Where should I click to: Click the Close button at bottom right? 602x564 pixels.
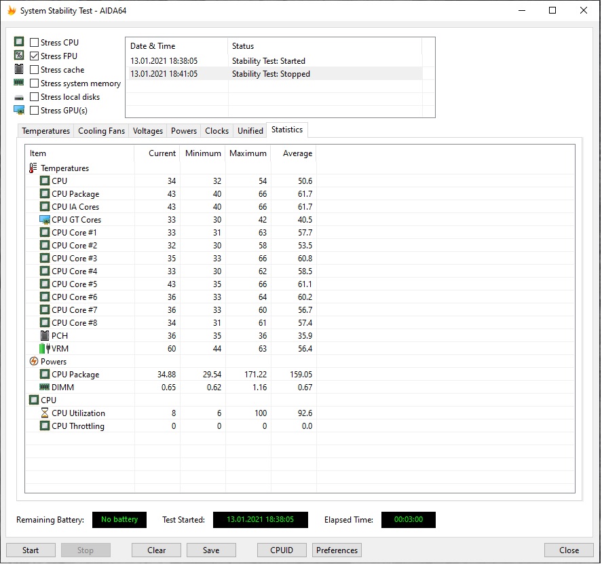[569, 550]
